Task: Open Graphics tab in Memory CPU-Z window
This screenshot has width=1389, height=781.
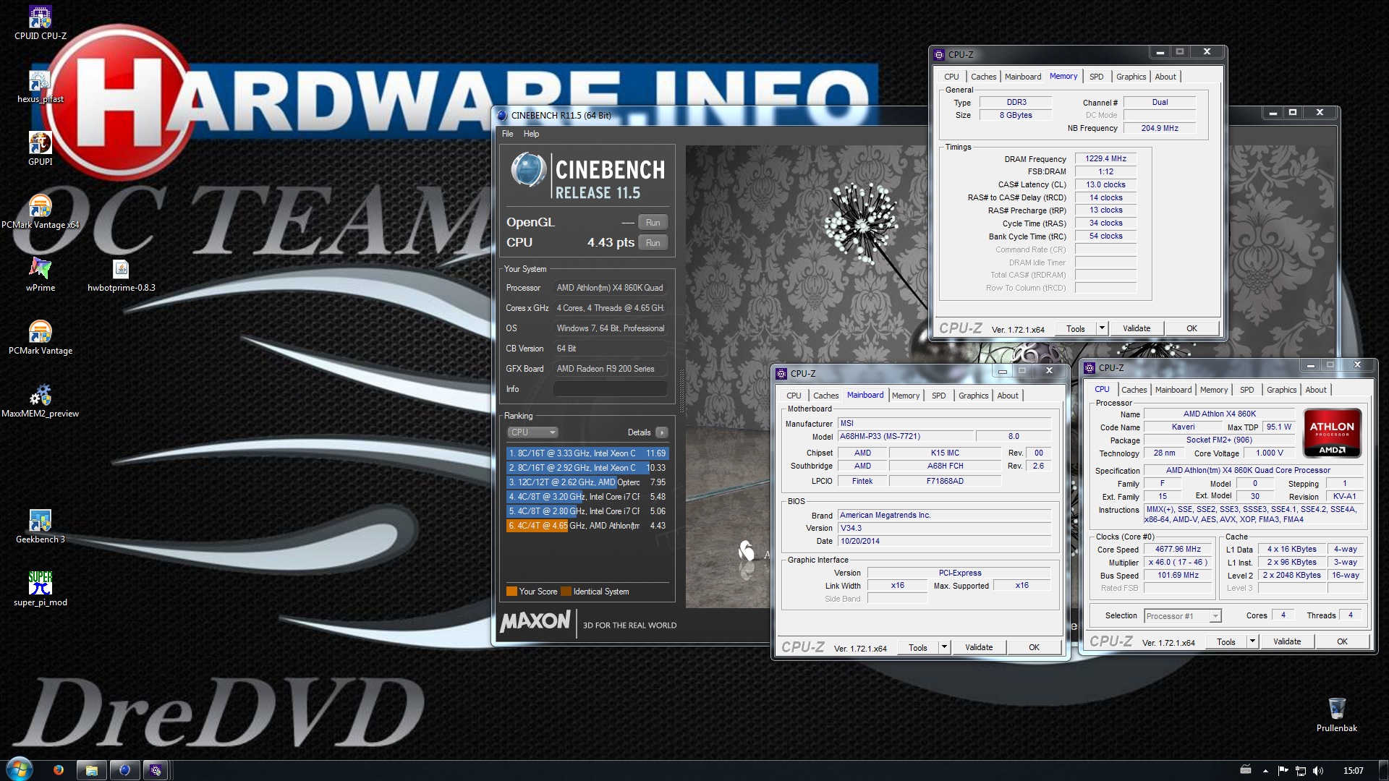Action: pos(1131,77)
